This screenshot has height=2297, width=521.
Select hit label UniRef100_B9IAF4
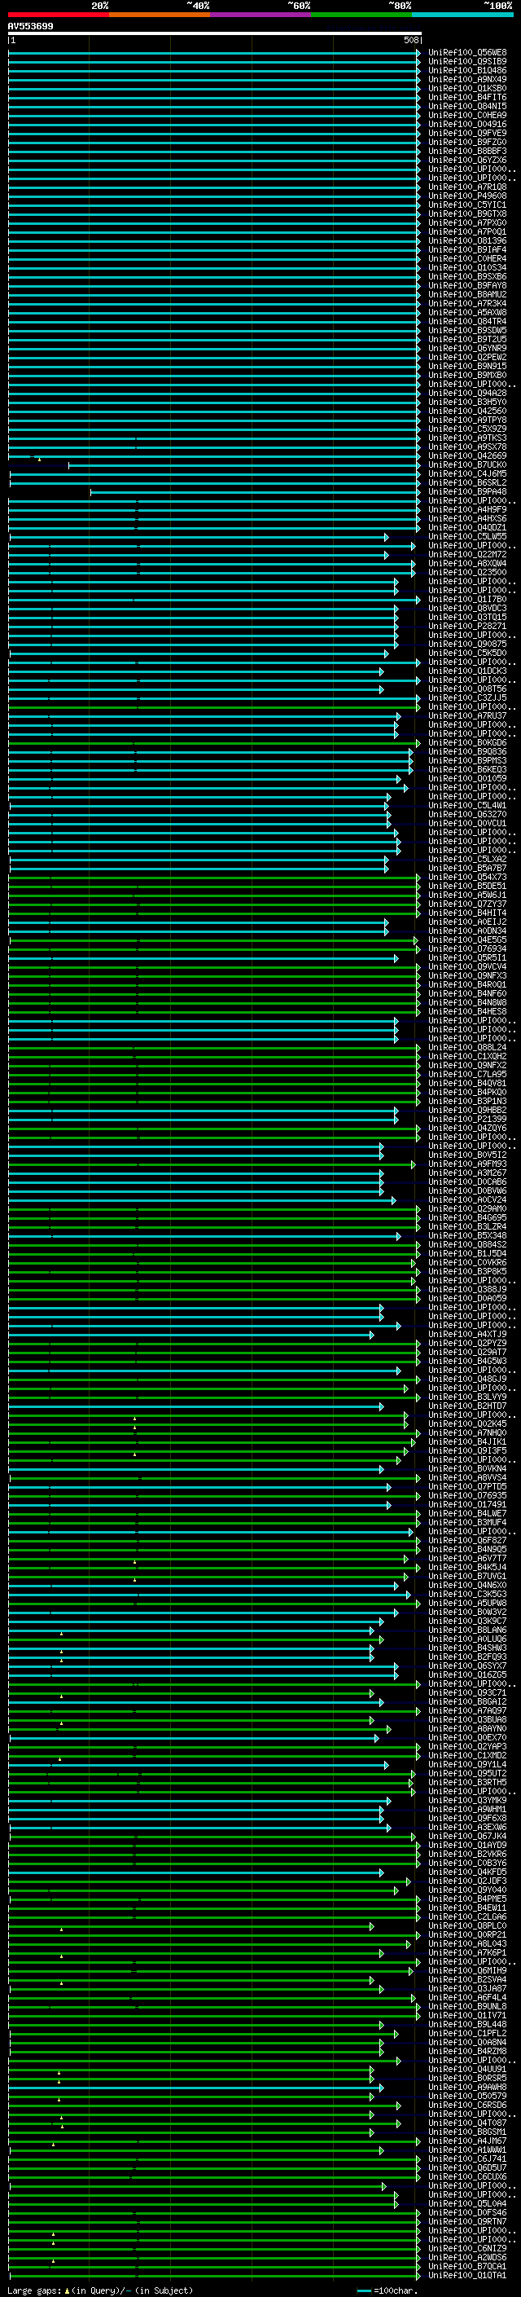[x=467, y=249]
